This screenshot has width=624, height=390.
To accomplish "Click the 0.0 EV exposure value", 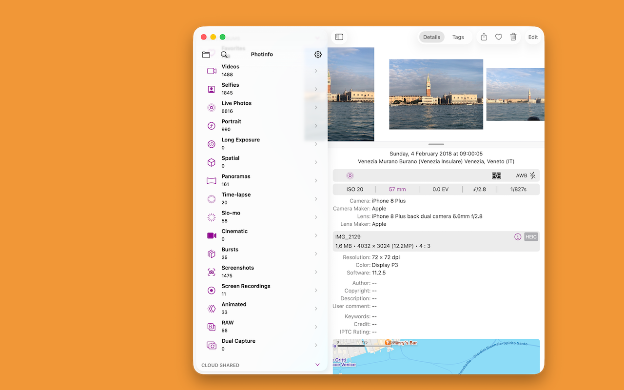I will 441,189.
